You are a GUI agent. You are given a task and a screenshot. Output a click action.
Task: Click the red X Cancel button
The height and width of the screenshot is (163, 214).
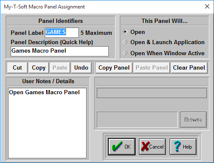152,146
